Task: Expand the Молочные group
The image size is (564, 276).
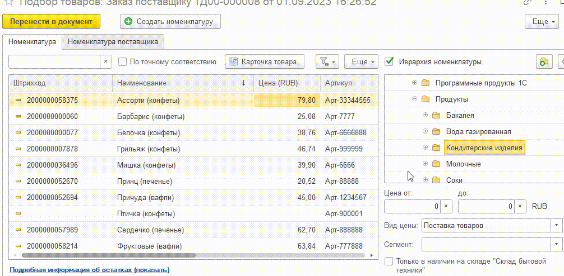Action: tap(425, 164)
